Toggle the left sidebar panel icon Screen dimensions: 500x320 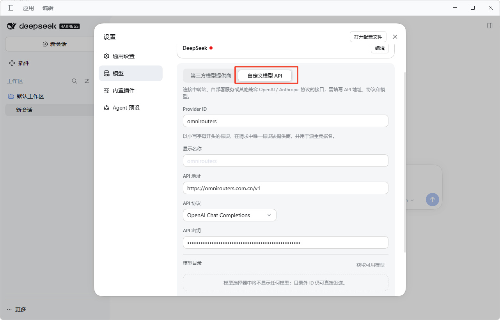[x=11, y=8]
